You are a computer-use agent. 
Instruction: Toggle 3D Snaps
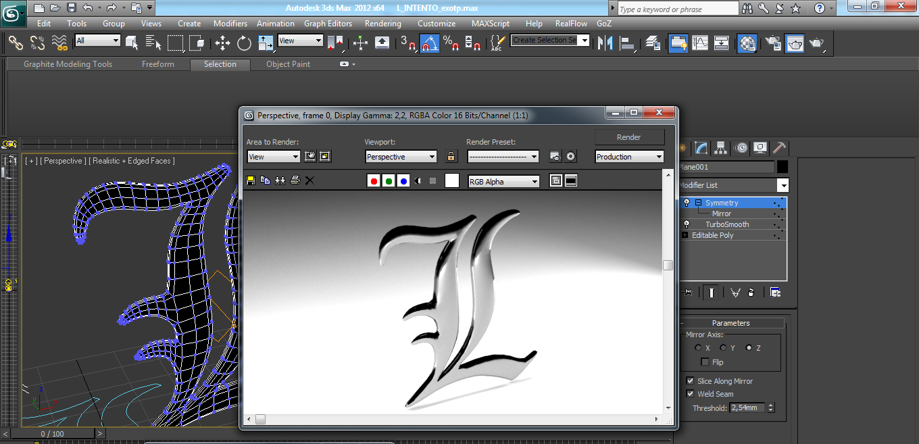408,43
